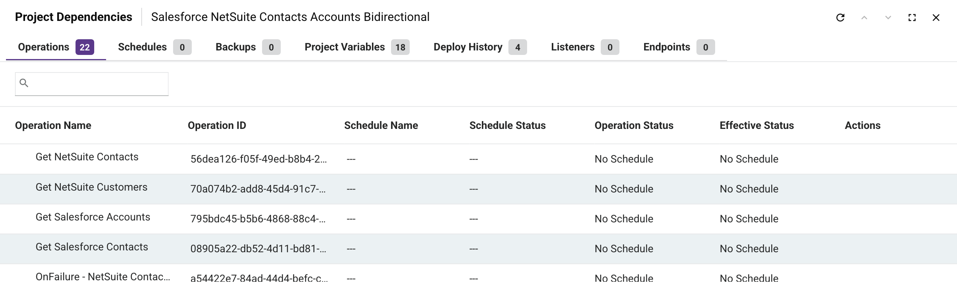The image size is (957, 284).
Task: Sort by Effective Status column header
Action: tap(757, 126)
